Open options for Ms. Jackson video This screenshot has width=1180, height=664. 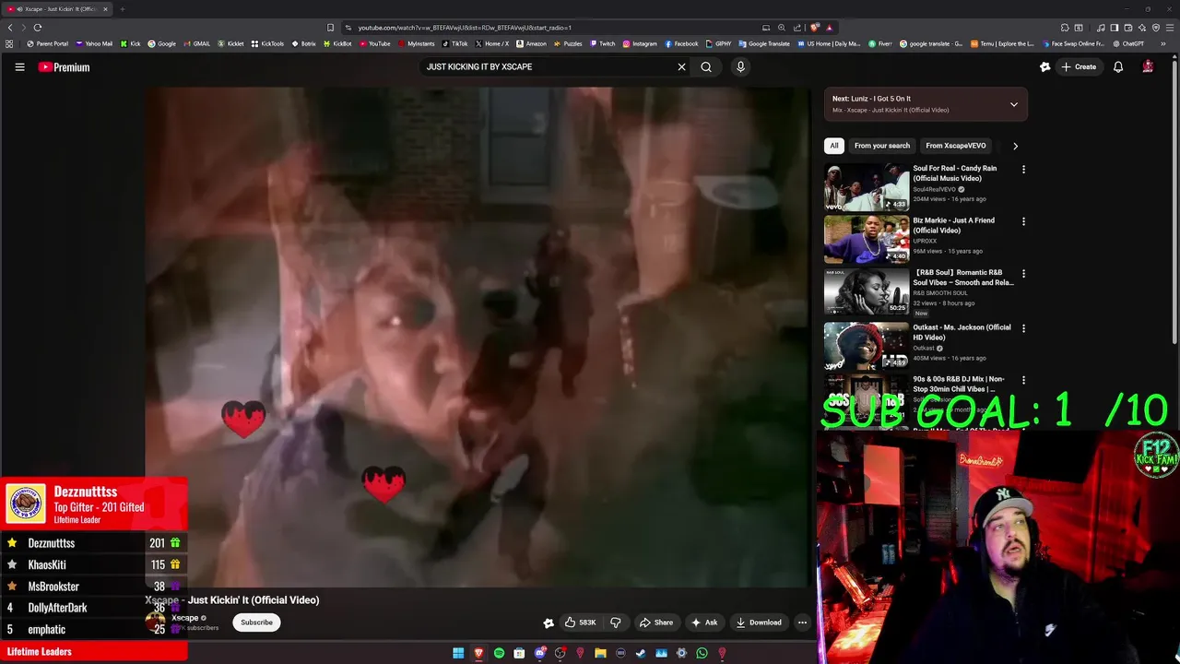pos(1023,328)
